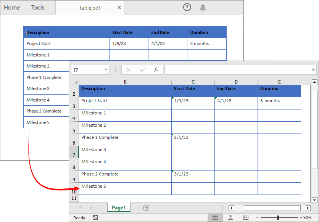Switch to the Home tab

(x=12, y=7)
